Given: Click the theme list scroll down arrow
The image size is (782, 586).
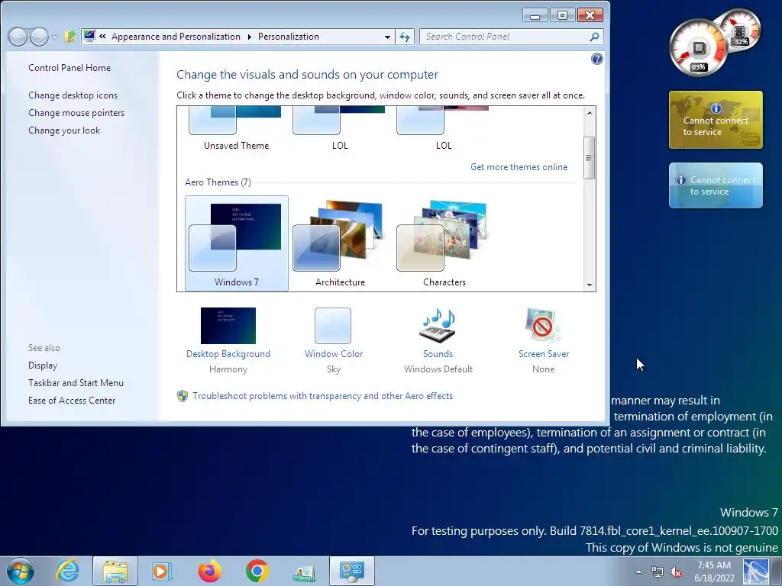Looking at the screenshot, I should coord(590,285).
